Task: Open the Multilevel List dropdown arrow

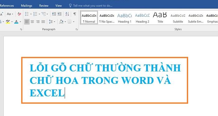Action: pos(47,14)
